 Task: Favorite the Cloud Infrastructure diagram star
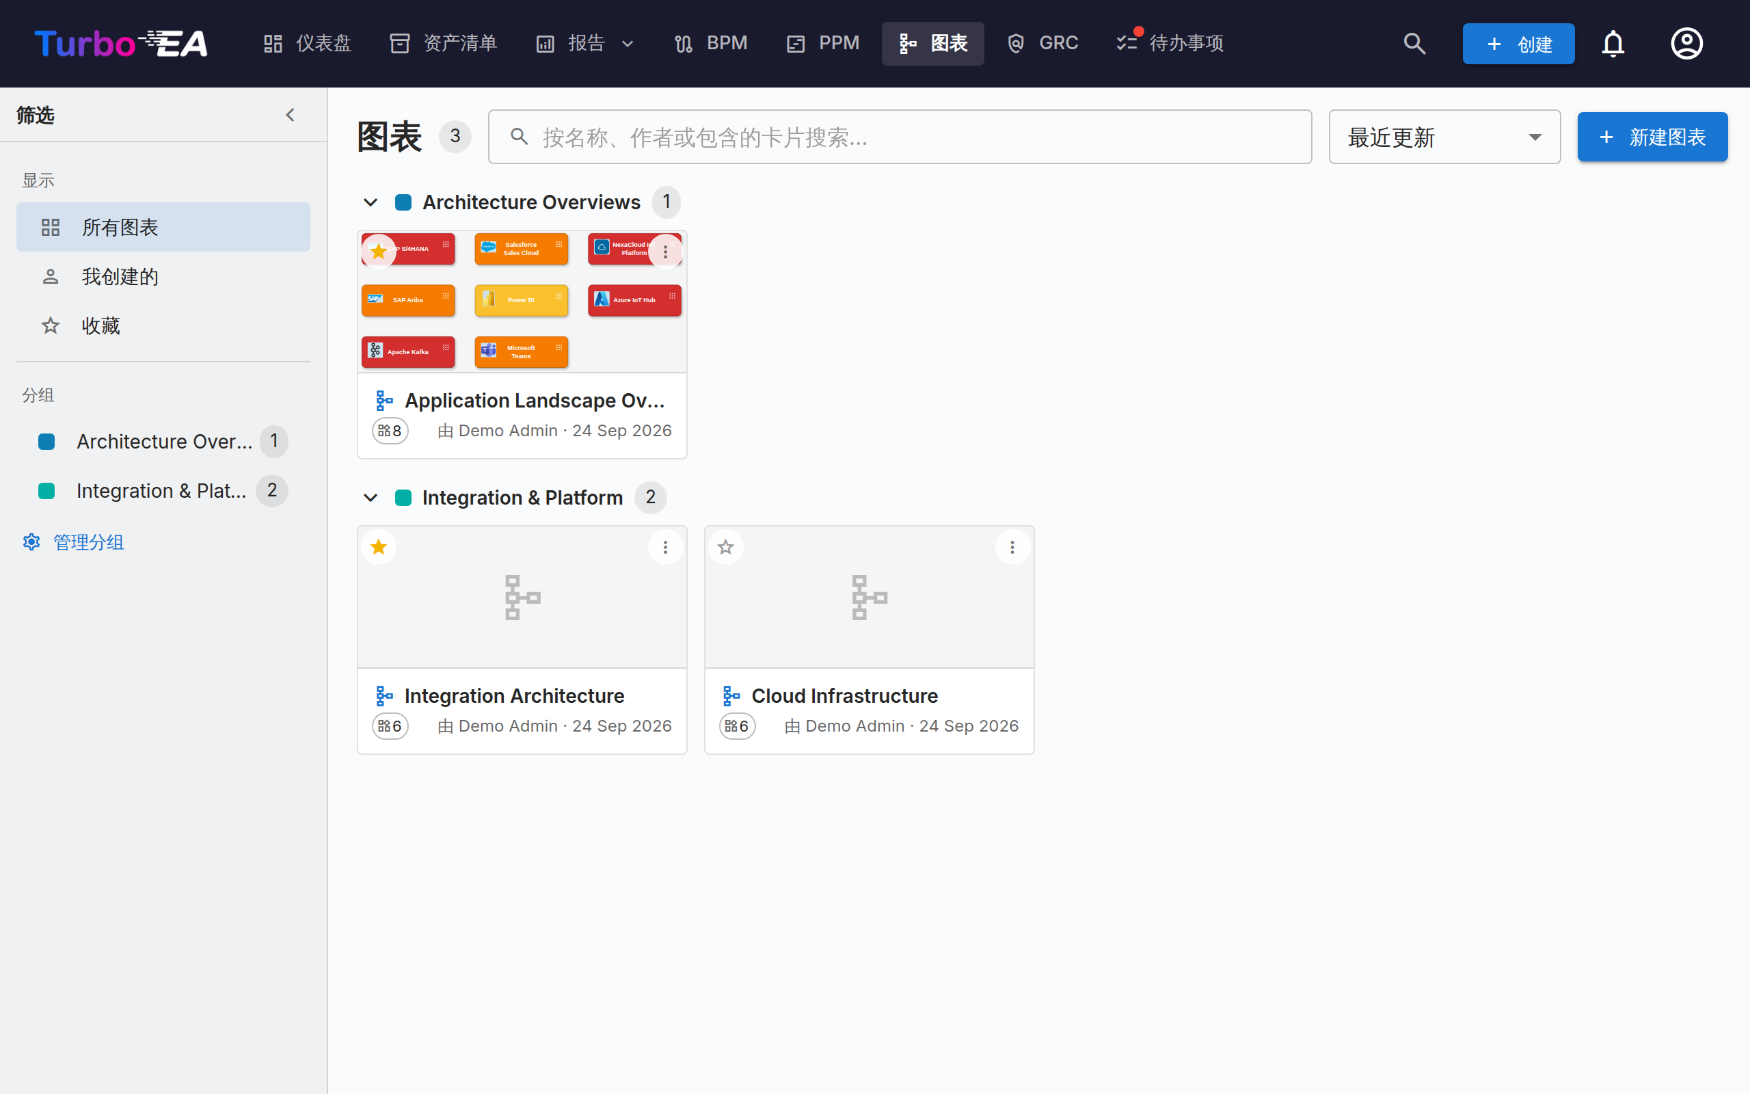(x=725, y=547)
